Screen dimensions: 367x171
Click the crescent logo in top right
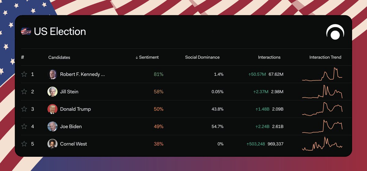point(335,32)
